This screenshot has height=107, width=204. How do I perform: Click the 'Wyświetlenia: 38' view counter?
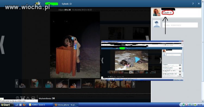coord(47,98)
